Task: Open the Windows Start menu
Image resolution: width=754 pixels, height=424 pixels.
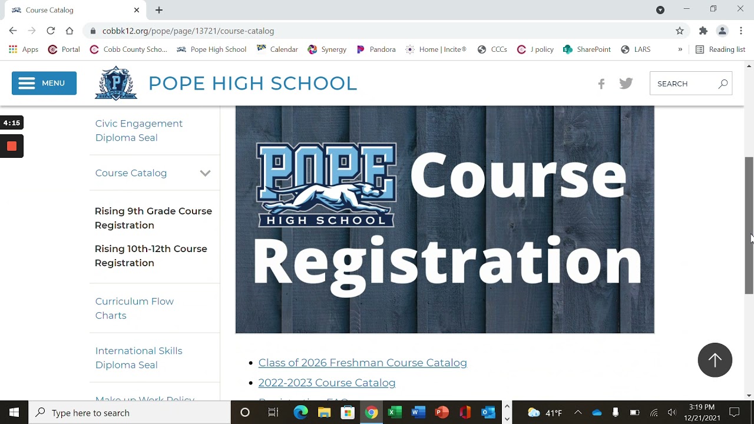Action: click(x=14, y=412)
